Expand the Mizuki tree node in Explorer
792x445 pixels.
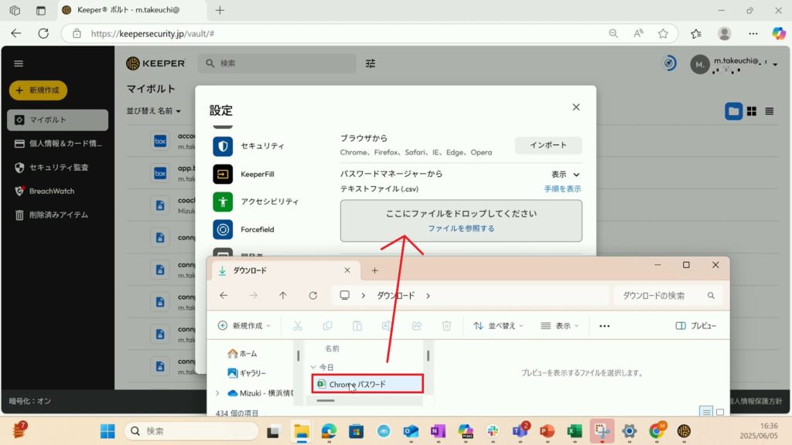coord(217,393)
